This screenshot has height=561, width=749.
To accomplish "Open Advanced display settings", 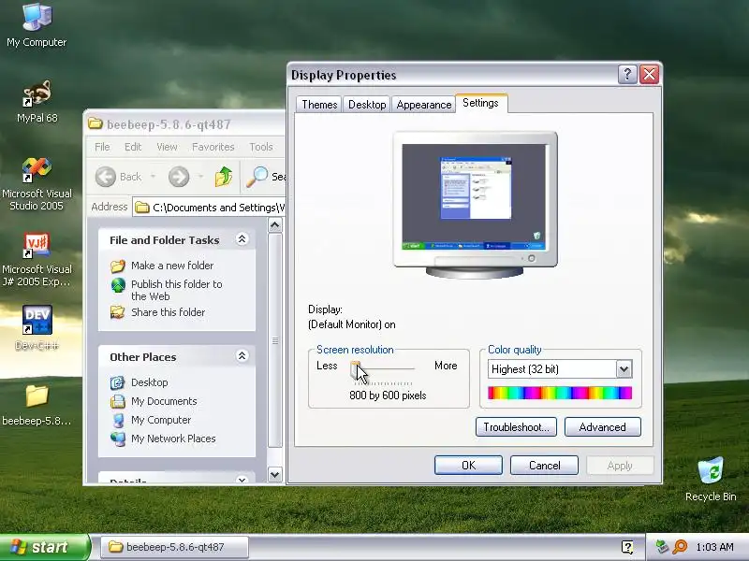I will tap(602, 427).
